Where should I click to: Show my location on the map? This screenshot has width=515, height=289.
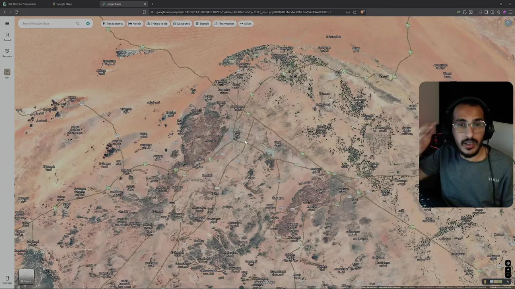click(x=508, y=263)
